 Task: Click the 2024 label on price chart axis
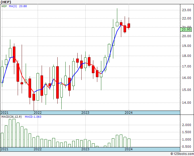tap(129, 113)
